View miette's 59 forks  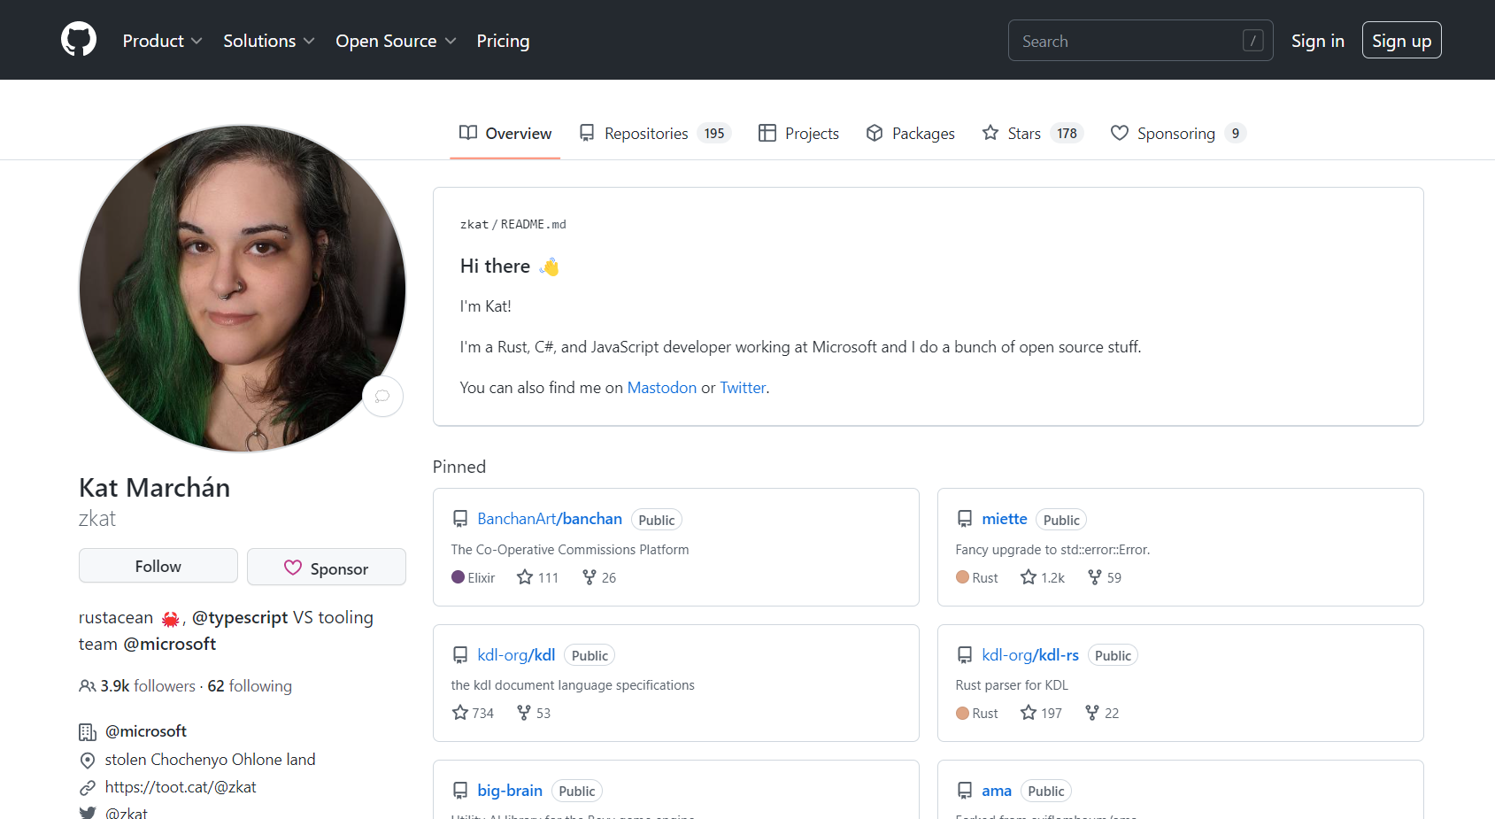1105,577
